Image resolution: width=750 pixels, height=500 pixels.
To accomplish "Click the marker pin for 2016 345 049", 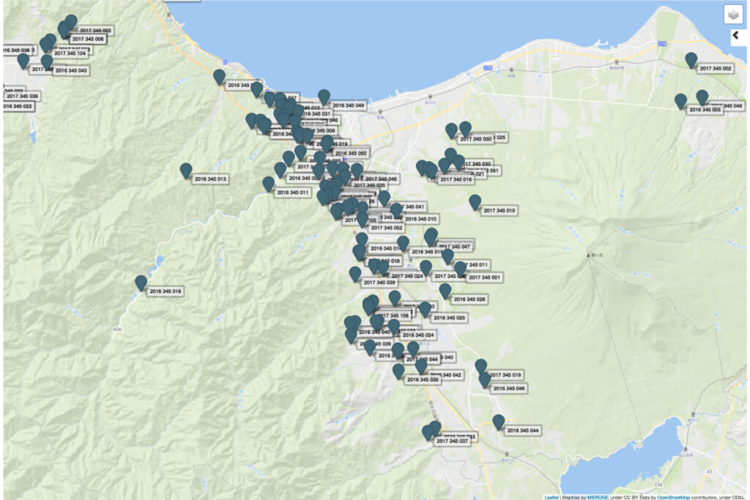I will pos(324,97).
